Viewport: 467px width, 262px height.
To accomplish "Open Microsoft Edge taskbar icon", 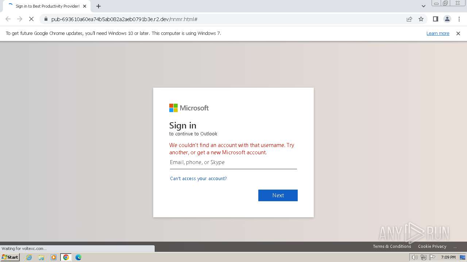I will pyautogui.click(x=78, y=257).
